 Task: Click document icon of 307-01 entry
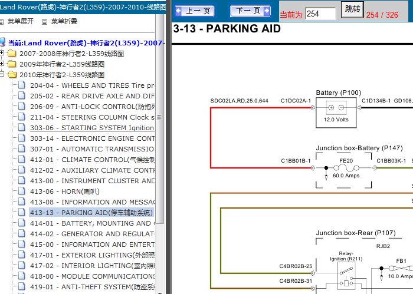(x=22, y=148)
